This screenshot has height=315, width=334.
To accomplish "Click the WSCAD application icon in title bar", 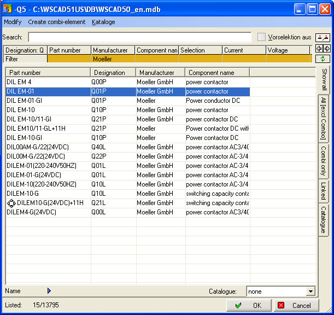I will pos(8,9).
